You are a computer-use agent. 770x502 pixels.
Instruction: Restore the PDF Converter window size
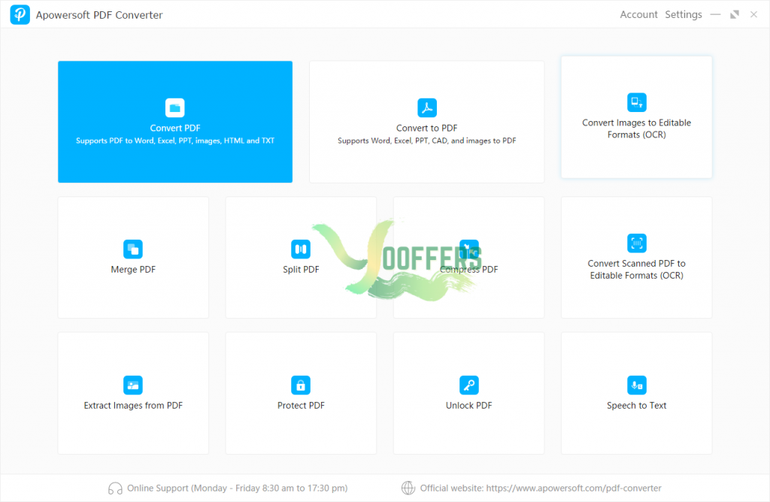click(735, 15)
